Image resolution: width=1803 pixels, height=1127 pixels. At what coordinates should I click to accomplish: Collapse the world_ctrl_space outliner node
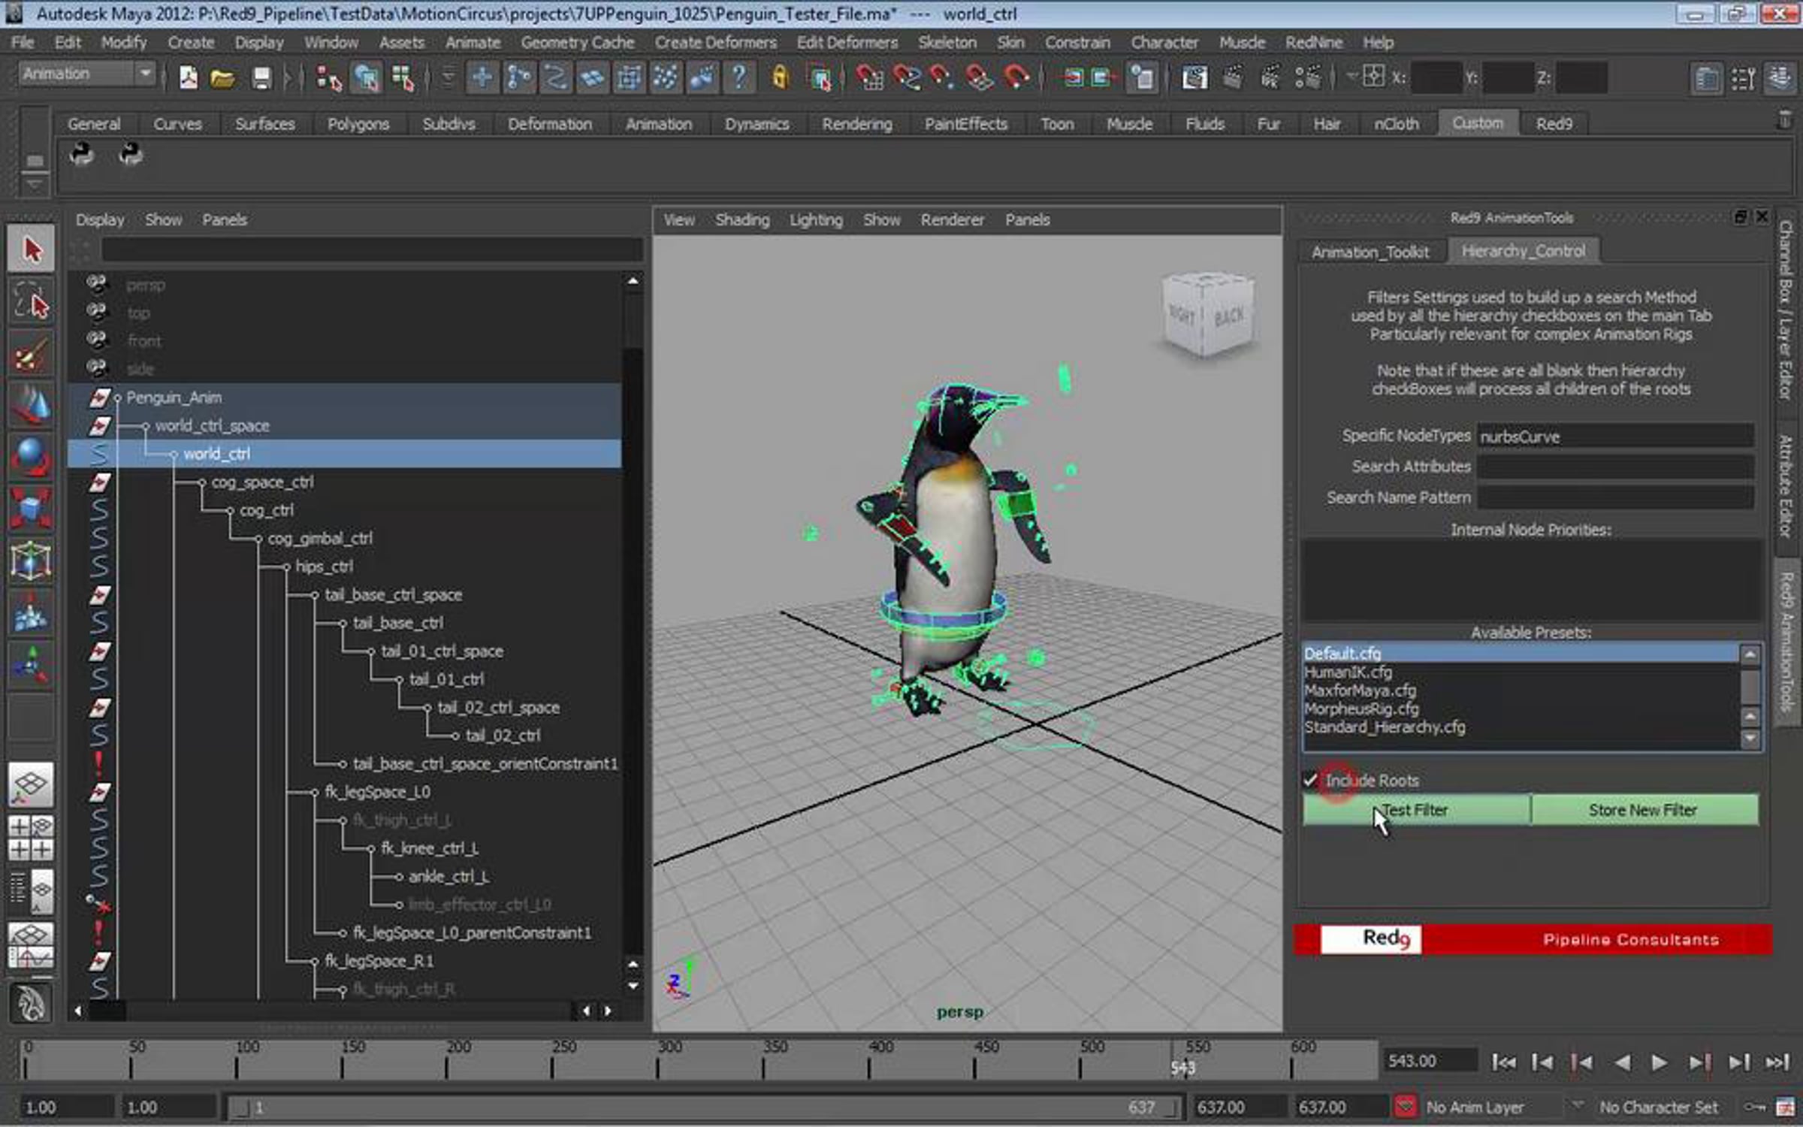point(146,427)
